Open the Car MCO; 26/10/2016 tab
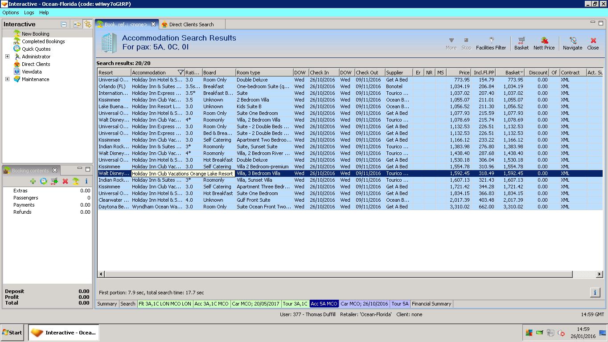 point(365,304)
